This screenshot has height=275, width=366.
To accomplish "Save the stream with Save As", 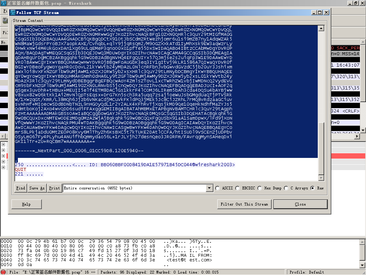I will point(37,188).
